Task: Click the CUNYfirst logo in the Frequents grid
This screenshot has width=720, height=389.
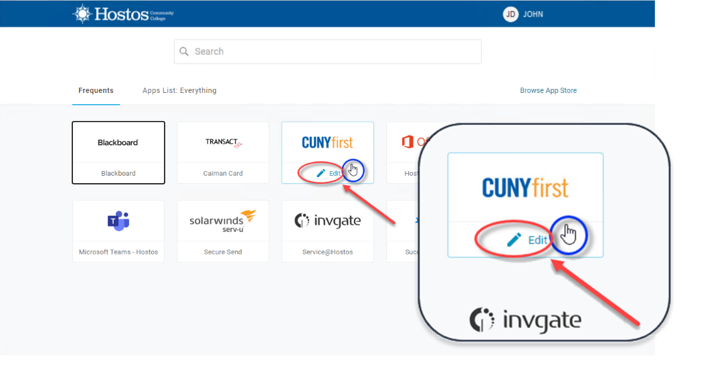Action: click(327, 142)
